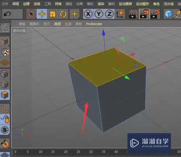Switch to Texture mode checkered cube

click(x=5, y=52)
